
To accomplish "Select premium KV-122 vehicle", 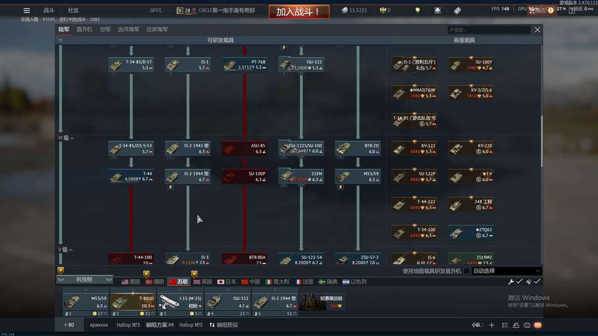I will point(415,149).
